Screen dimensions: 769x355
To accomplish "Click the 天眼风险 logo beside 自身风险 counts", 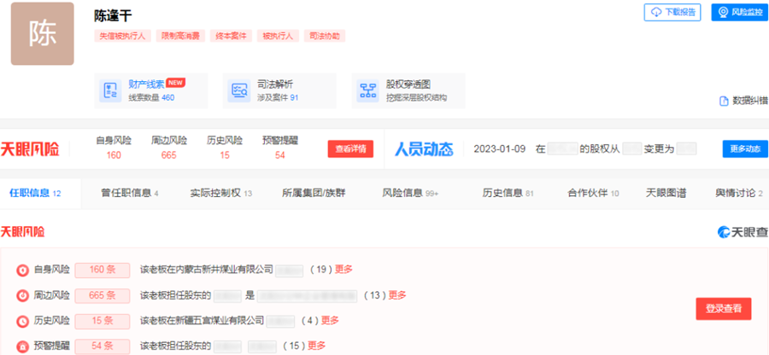I will tap(30, 149).
